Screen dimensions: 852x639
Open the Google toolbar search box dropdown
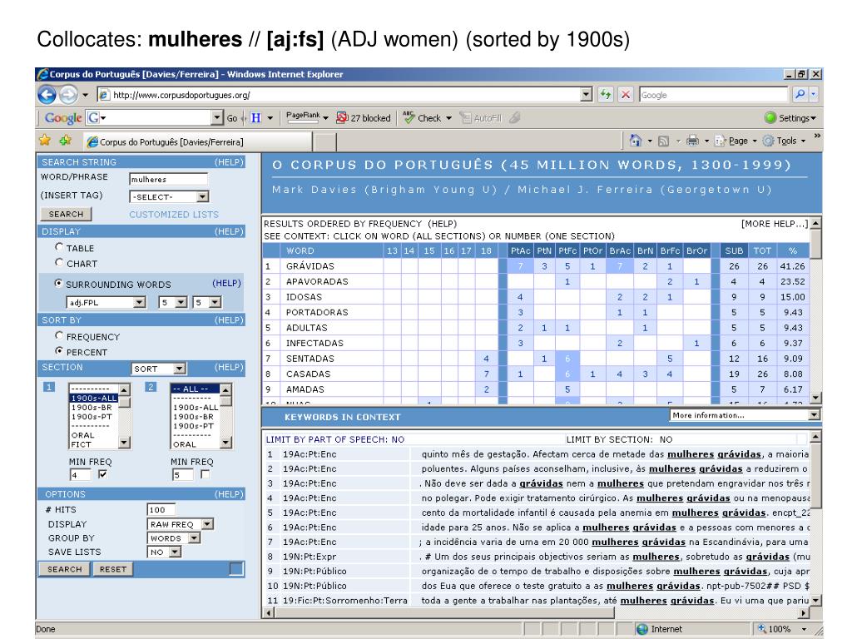217,117
